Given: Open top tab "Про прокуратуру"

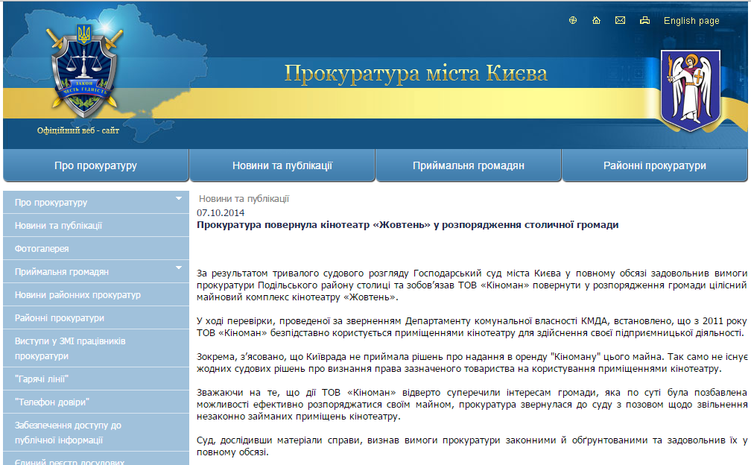Looking at the screenshot, I should click(x=96, y=165).
